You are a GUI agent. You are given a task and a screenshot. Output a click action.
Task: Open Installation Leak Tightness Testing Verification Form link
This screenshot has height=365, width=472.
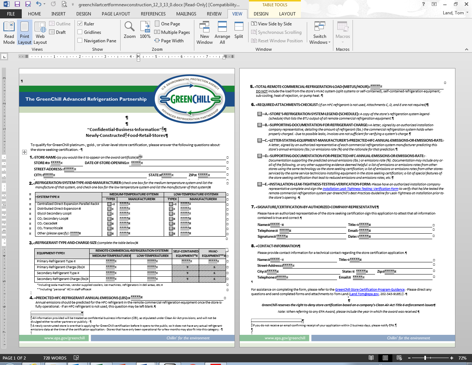coord(360,189)
